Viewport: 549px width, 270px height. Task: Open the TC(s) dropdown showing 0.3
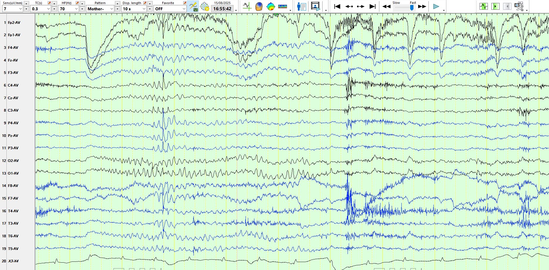click(41, 9)
